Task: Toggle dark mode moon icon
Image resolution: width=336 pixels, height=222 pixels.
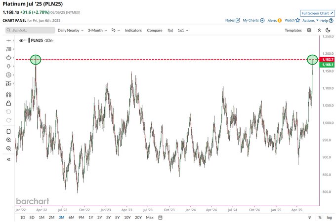Action: [x=328, y=30]
